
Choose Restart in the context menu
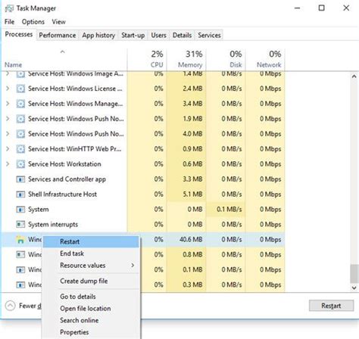point(91,241)
